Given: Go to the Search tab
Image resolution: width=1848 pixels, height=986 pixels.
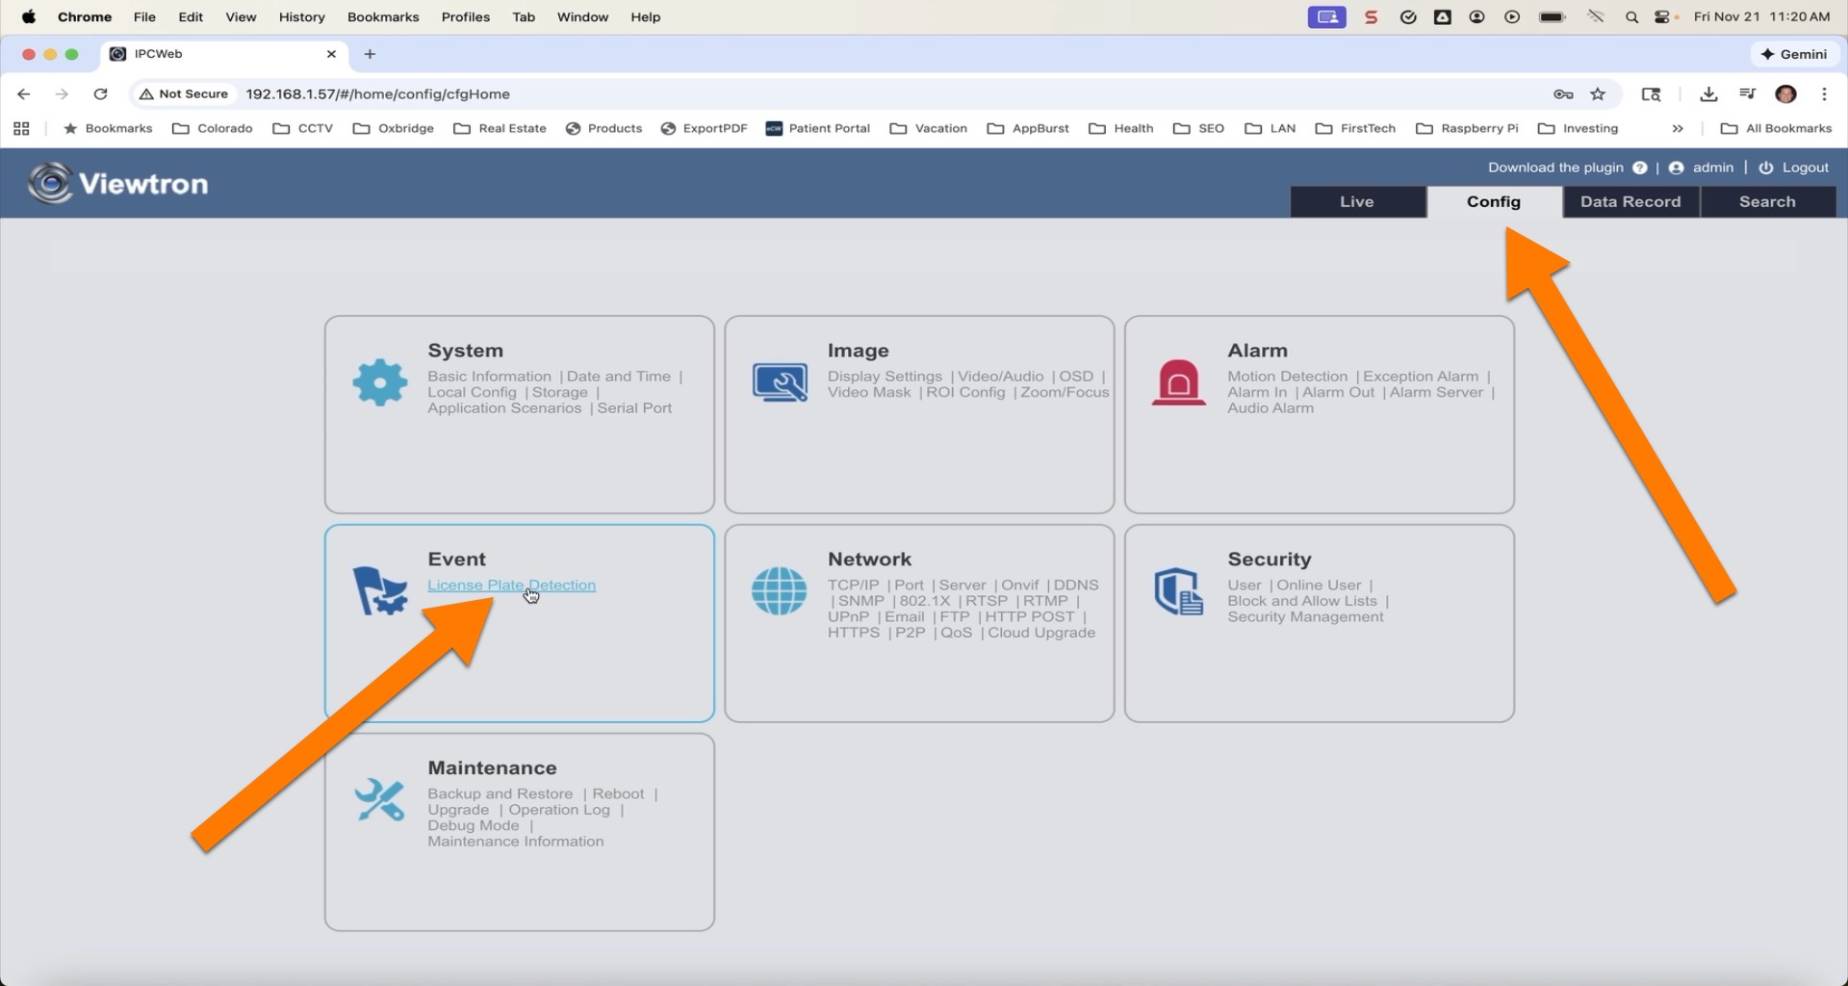Looking at the screenshot, I should pyautogui.click(x=1766, y=201).
